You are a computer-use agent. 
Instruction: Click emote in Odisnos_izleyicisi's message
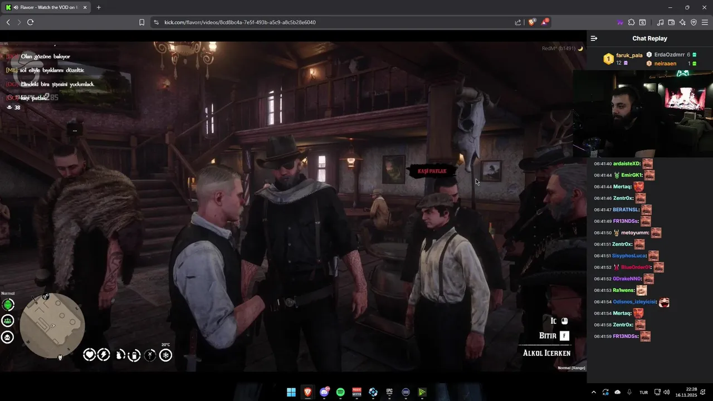pyautogui.click(x=664, y=302)
